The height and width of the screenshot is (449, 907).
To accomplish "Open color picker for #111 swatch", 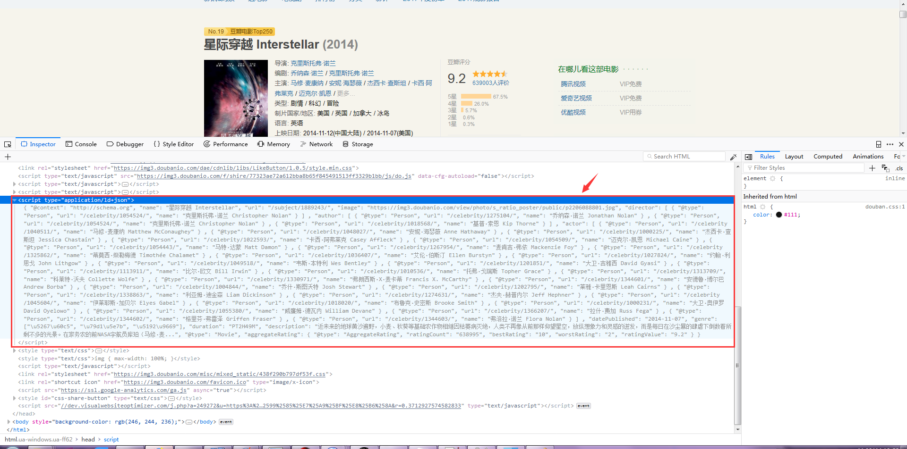I will coord(779,215).
